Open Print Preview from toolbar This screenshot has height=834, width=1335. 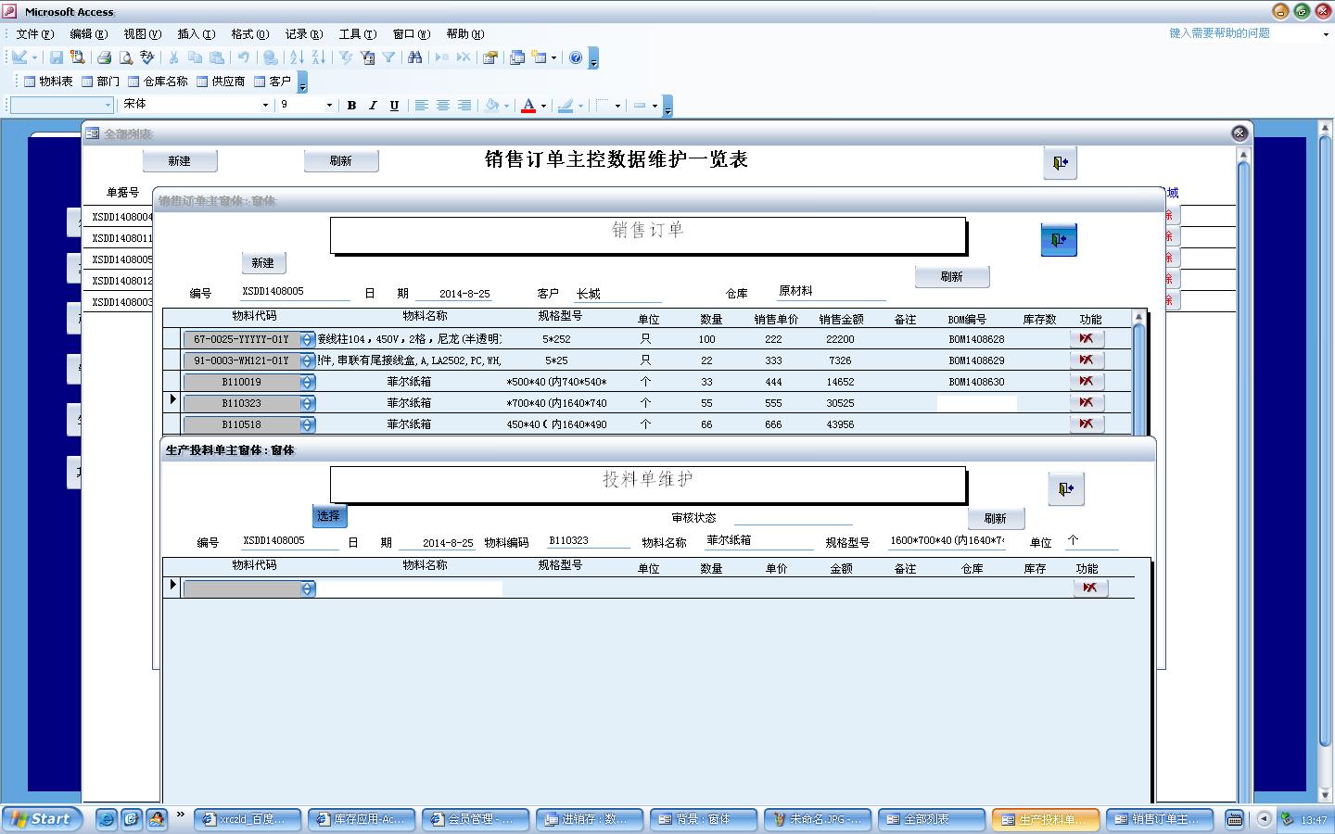pos(126,57)
